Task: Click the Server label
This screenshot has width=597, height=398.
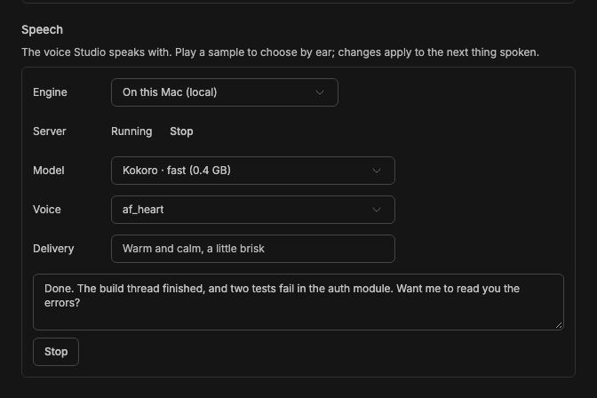Action: tap(50, 131)
